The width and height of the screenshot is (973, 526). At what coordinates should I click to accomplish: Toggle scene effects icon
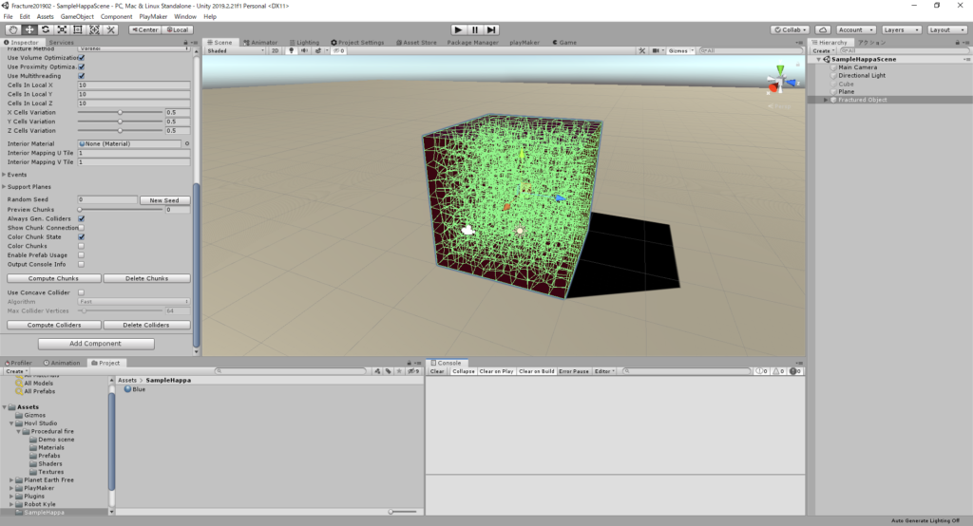pos(317,51)
